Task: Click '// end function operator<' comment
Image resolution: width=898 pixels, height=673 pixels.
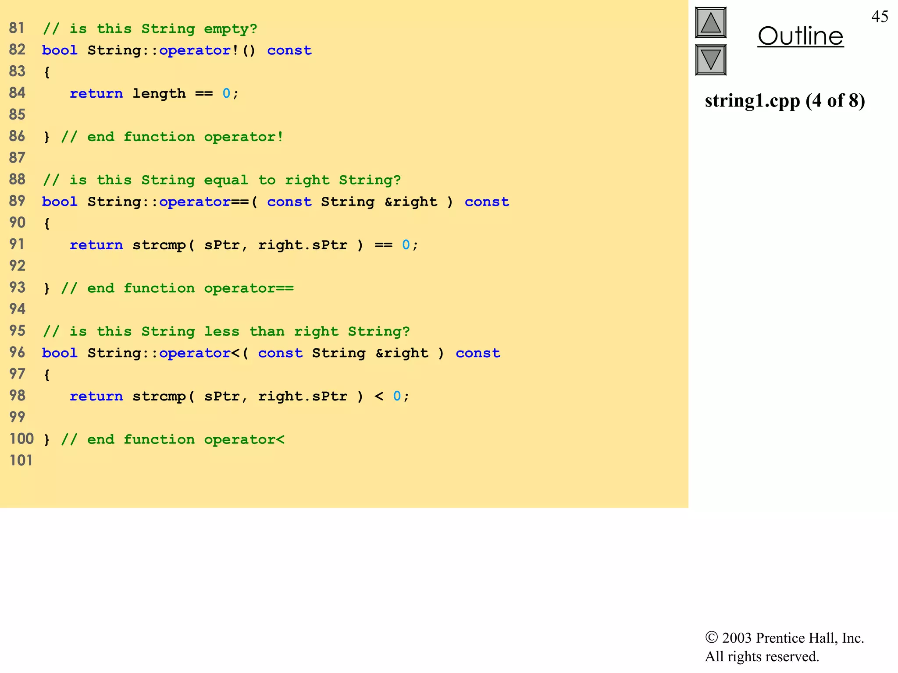Action: click(x=173, y=439)
